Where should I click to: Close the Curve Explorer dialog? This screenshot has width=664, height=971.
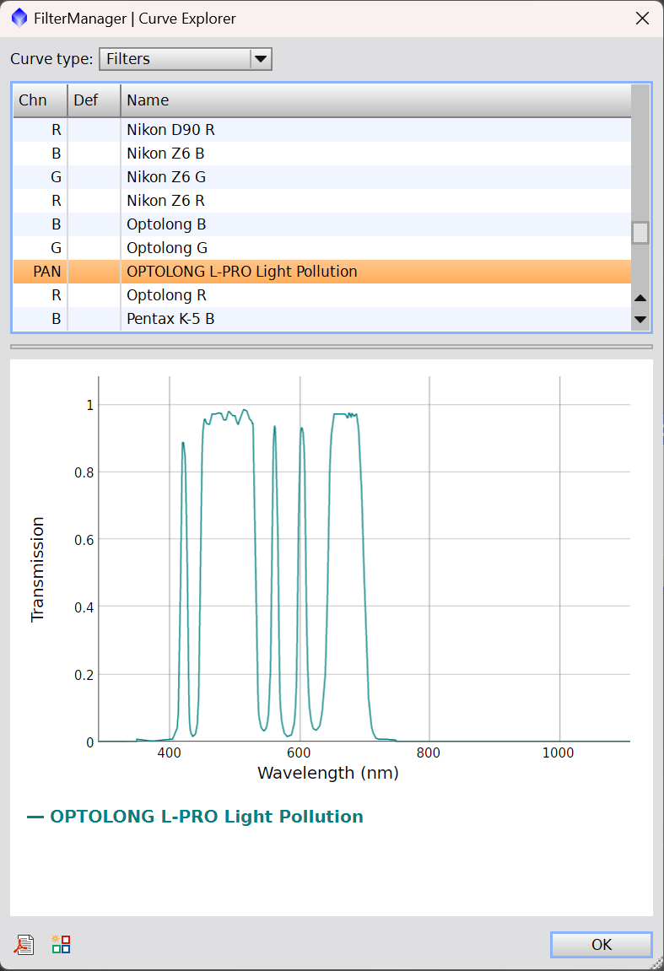pos(642,19)
